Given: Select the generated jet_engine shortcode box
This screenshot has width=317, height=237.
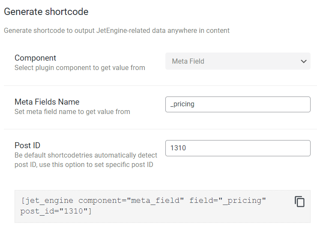Looking at the screenshot, I should (x=162, y=206).
